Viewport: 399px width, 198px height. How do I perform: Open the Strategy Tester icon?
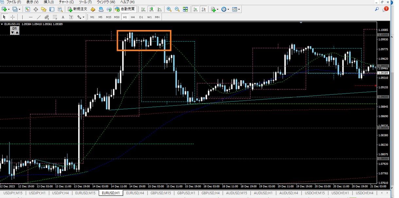tap(61, 9)
